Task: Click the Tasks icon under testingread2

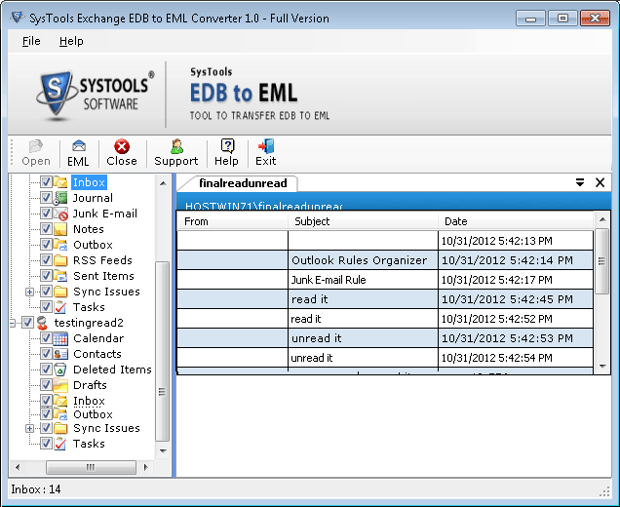Action: pyautogui.click(x=60, y=444)
